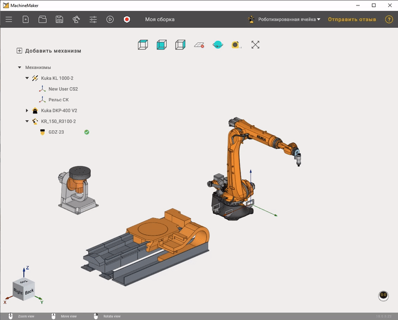Click the robot arm toolbar icon
Viewport: 398px width, 320px height.
pos(76,19)
